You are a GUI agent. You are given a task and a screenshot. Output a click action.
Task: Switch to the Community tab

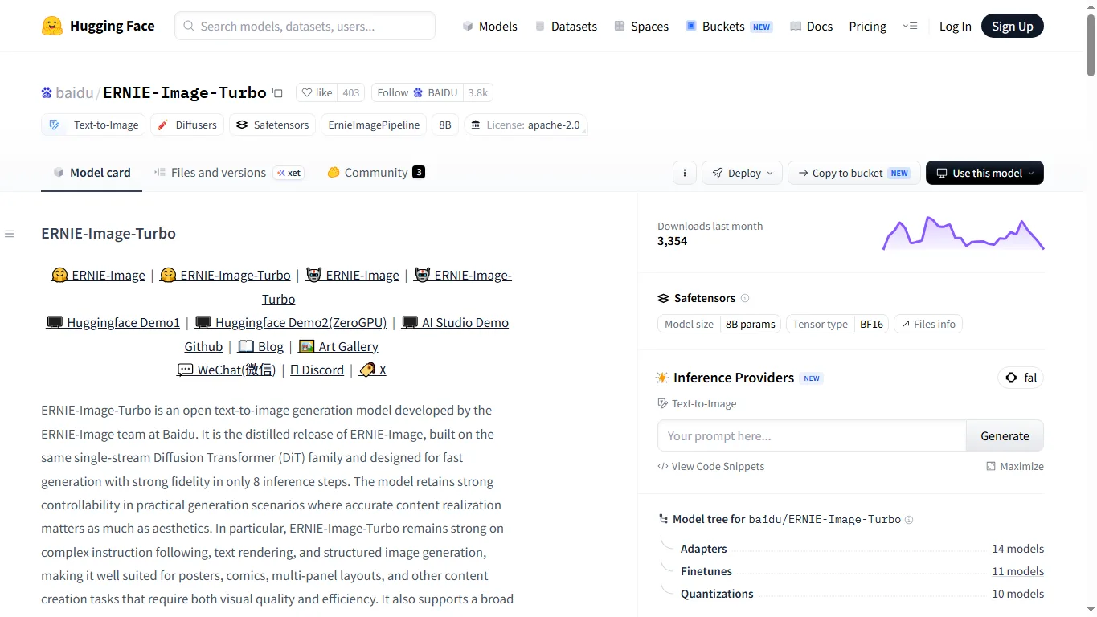click(x=375, y=173)
